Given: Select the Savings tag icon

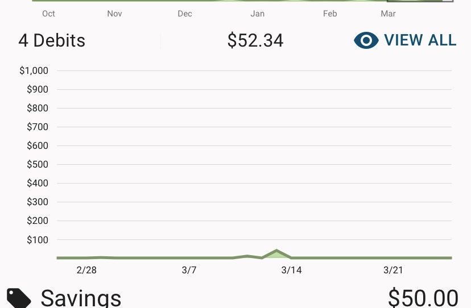Looking at the screenshot, I should click(19, 298).
